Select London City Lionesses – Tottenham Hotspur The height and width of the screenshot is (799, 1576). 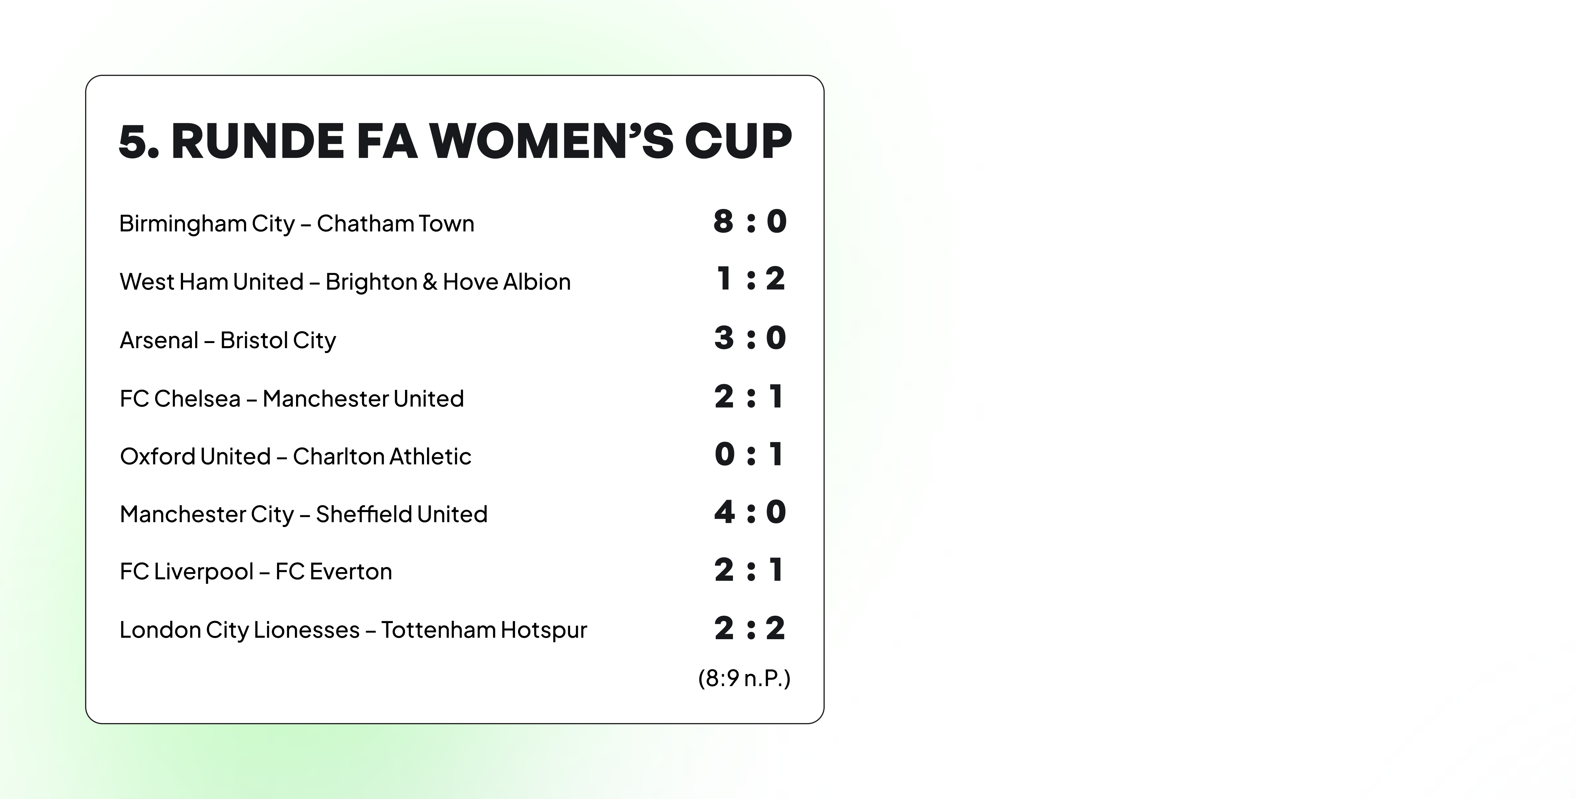click(353, 630)
